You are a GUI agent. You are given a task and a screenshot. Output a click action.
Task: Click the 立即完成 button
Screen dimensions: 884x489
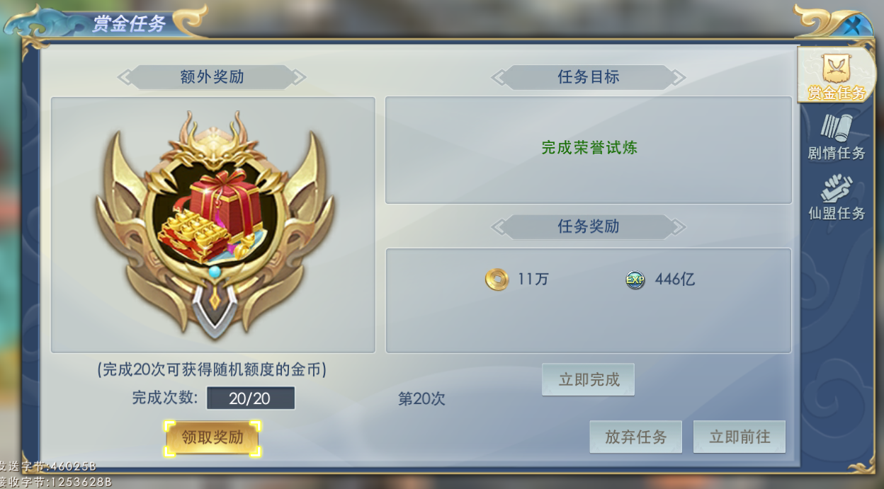click(x=588, y=379)
